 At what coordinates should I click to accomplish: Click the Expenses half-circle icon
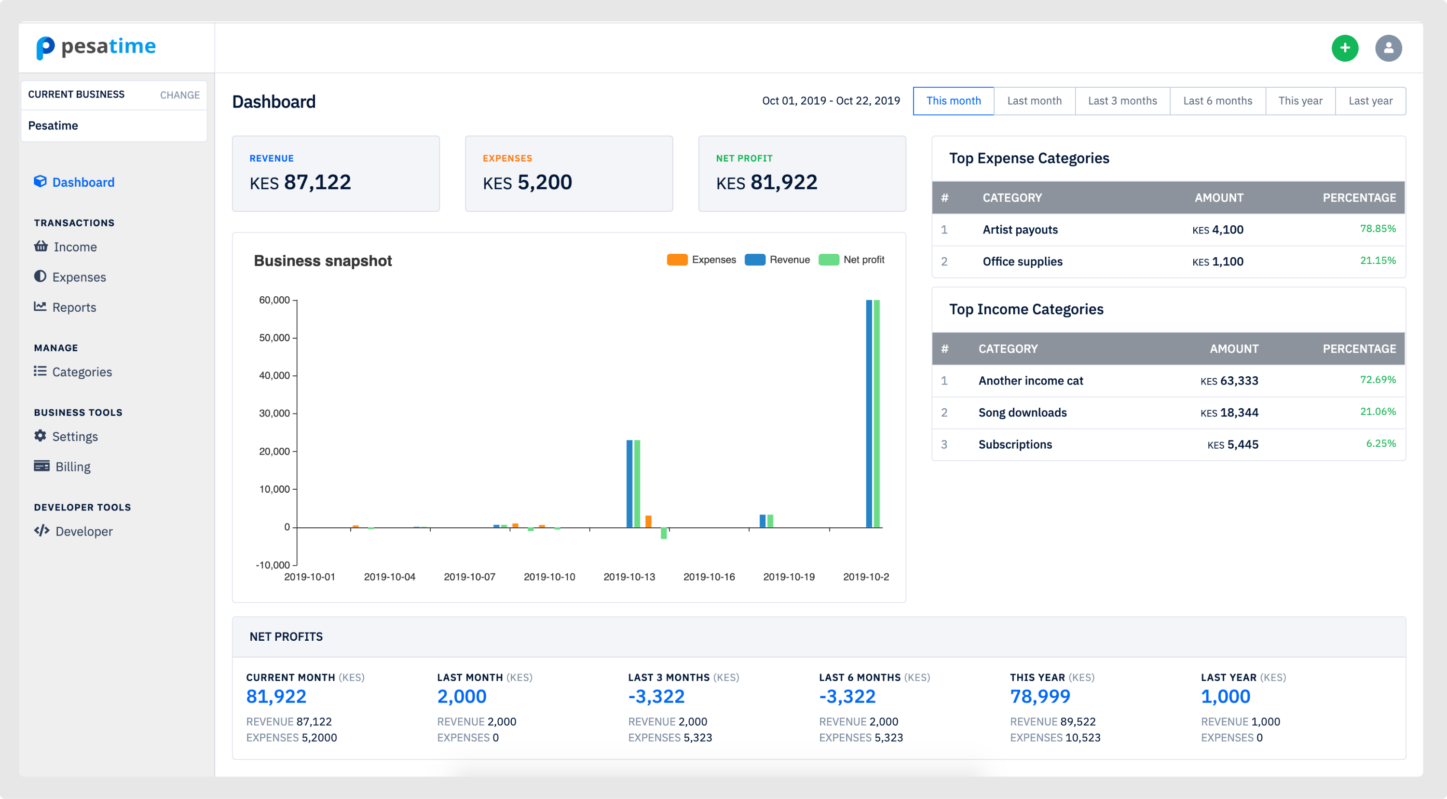[x=40, y=276]
